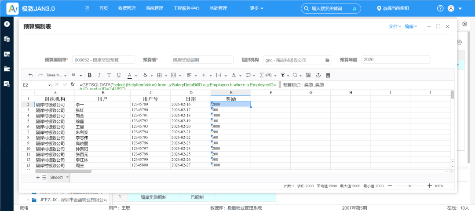Open 工程服务中心 menu
The height and width of the screenshot is (211, 475).
point(186,8)
